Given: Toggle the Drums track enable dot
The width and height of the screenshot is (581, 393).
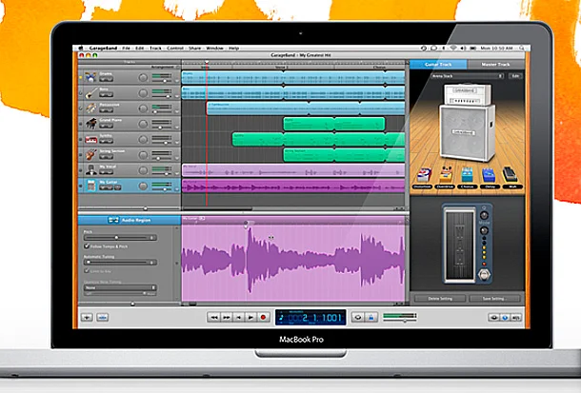Looking at the screenshot, I should 80,77.
